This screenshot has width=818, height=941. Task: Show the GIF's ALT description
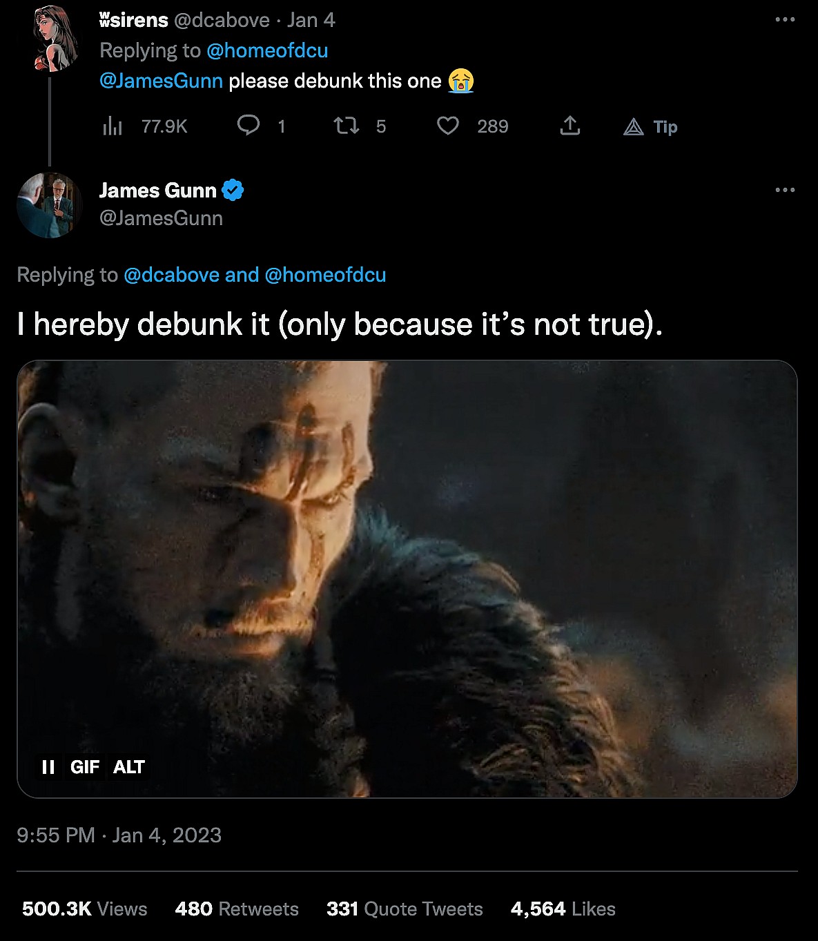coord(128,767)
